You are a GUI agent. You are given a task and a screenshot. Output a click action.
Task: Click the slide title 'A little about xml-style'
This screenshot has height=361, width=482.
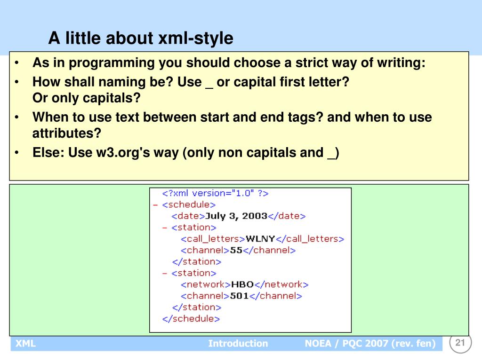click(141, 39)
